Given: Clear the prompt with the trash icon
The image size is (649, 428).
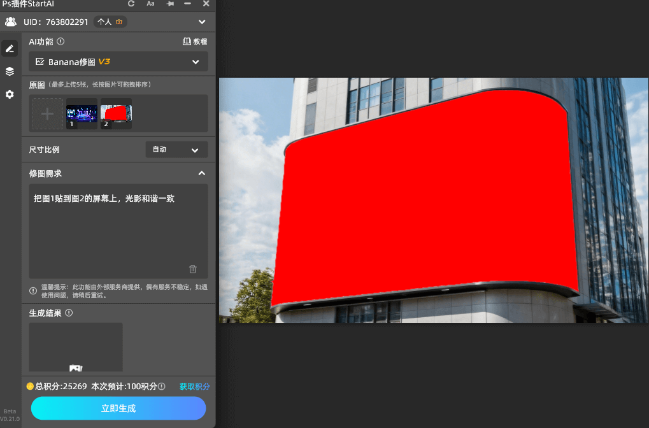Looking at the screenshot, I should 193,269.
